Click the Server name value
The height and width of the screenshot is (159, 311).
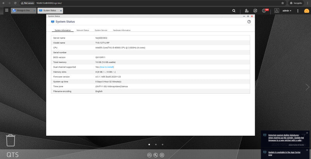(101, 38)
